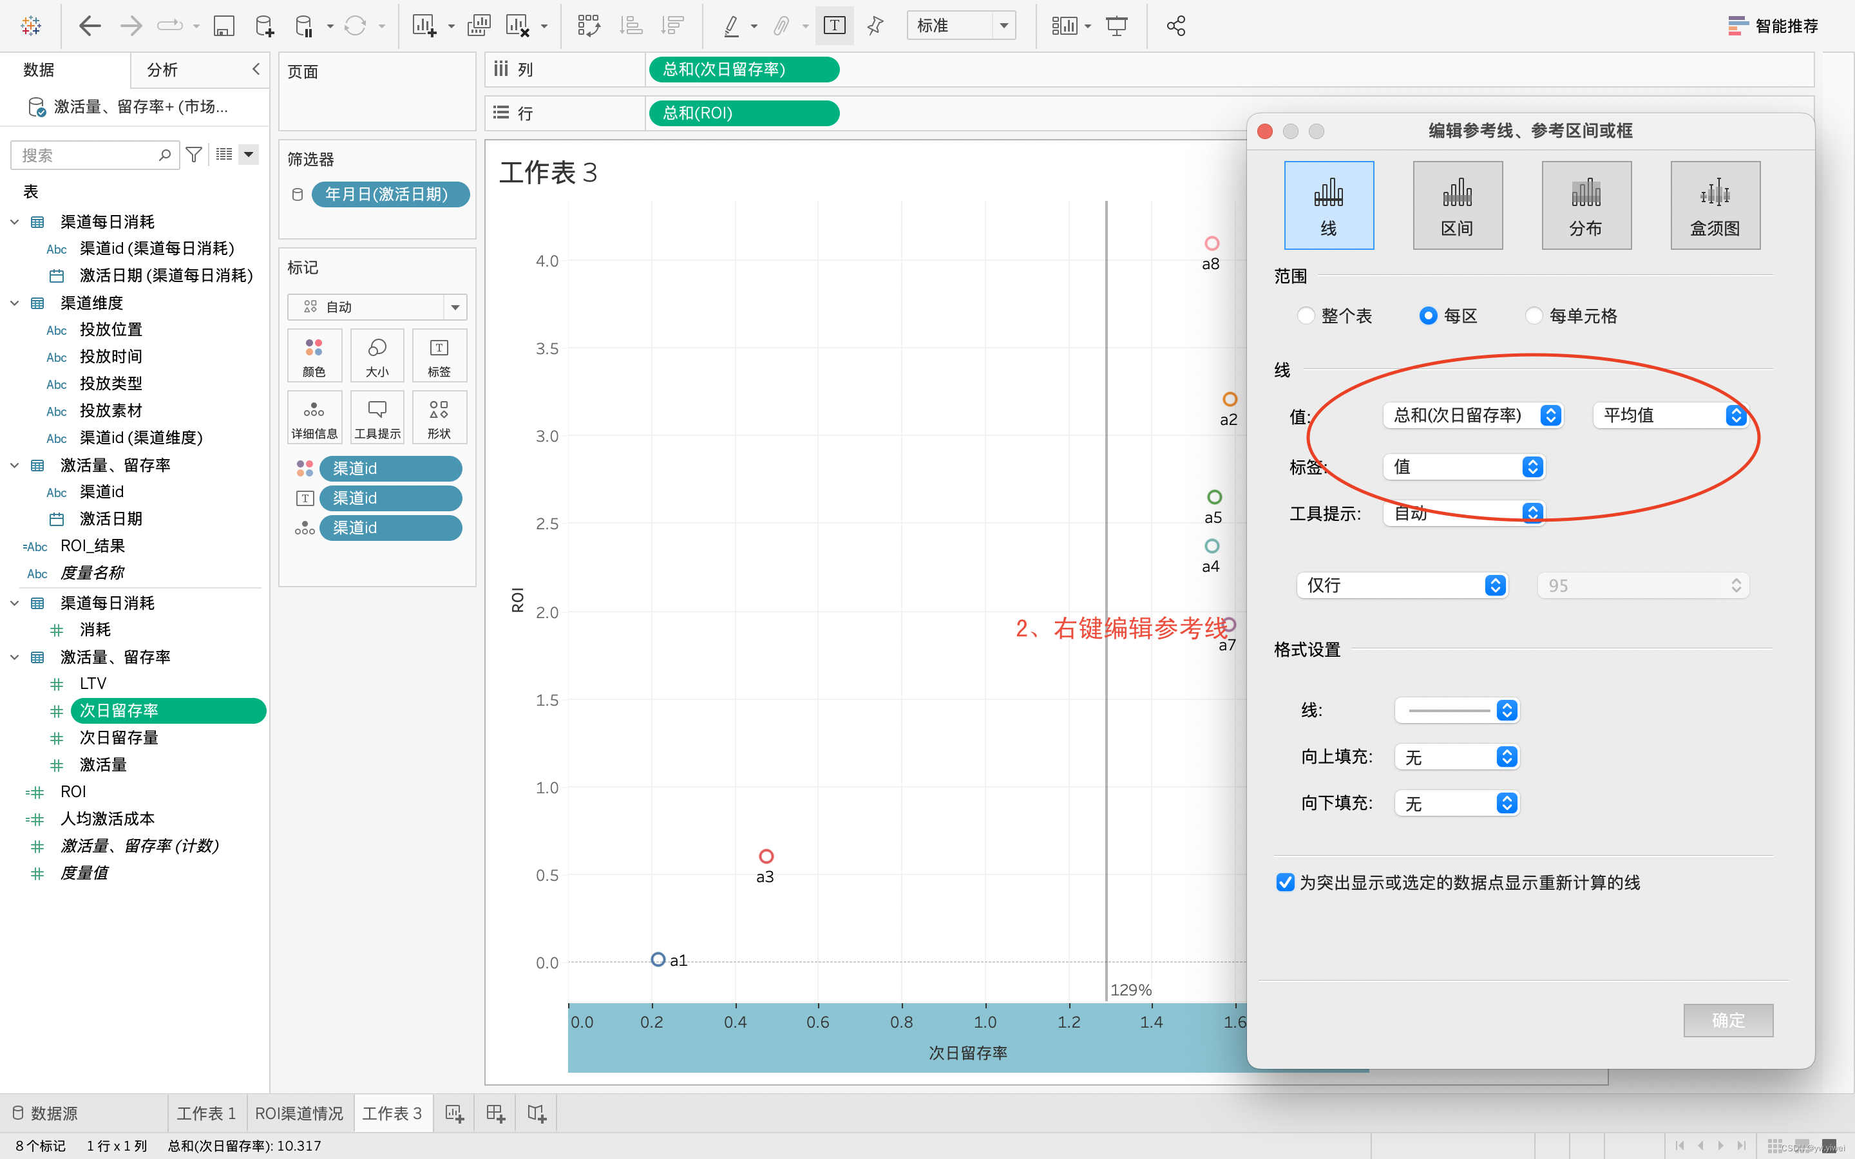Click the Size marks card button

(377, 355)
